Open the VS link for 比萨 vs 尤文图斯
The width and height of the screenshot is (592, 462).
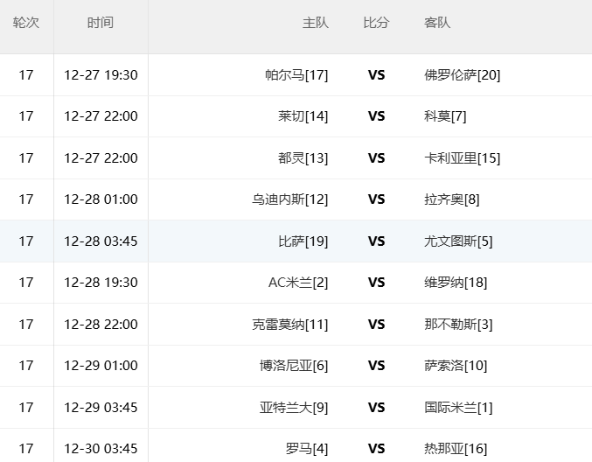[x=376, y=241]
